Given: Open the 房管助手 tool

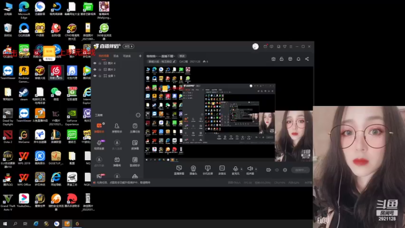Looking at the screenshot, I should click(x=117, y=128).
